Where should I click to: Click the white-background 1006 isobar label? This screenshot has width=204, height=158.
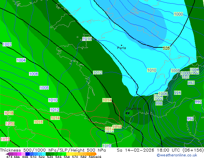[x=33, y=74]
